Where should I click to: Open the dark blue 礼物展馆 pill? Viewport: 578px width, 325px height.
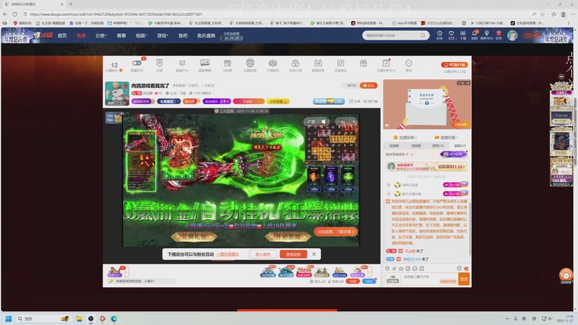click(x=168, y=101)
